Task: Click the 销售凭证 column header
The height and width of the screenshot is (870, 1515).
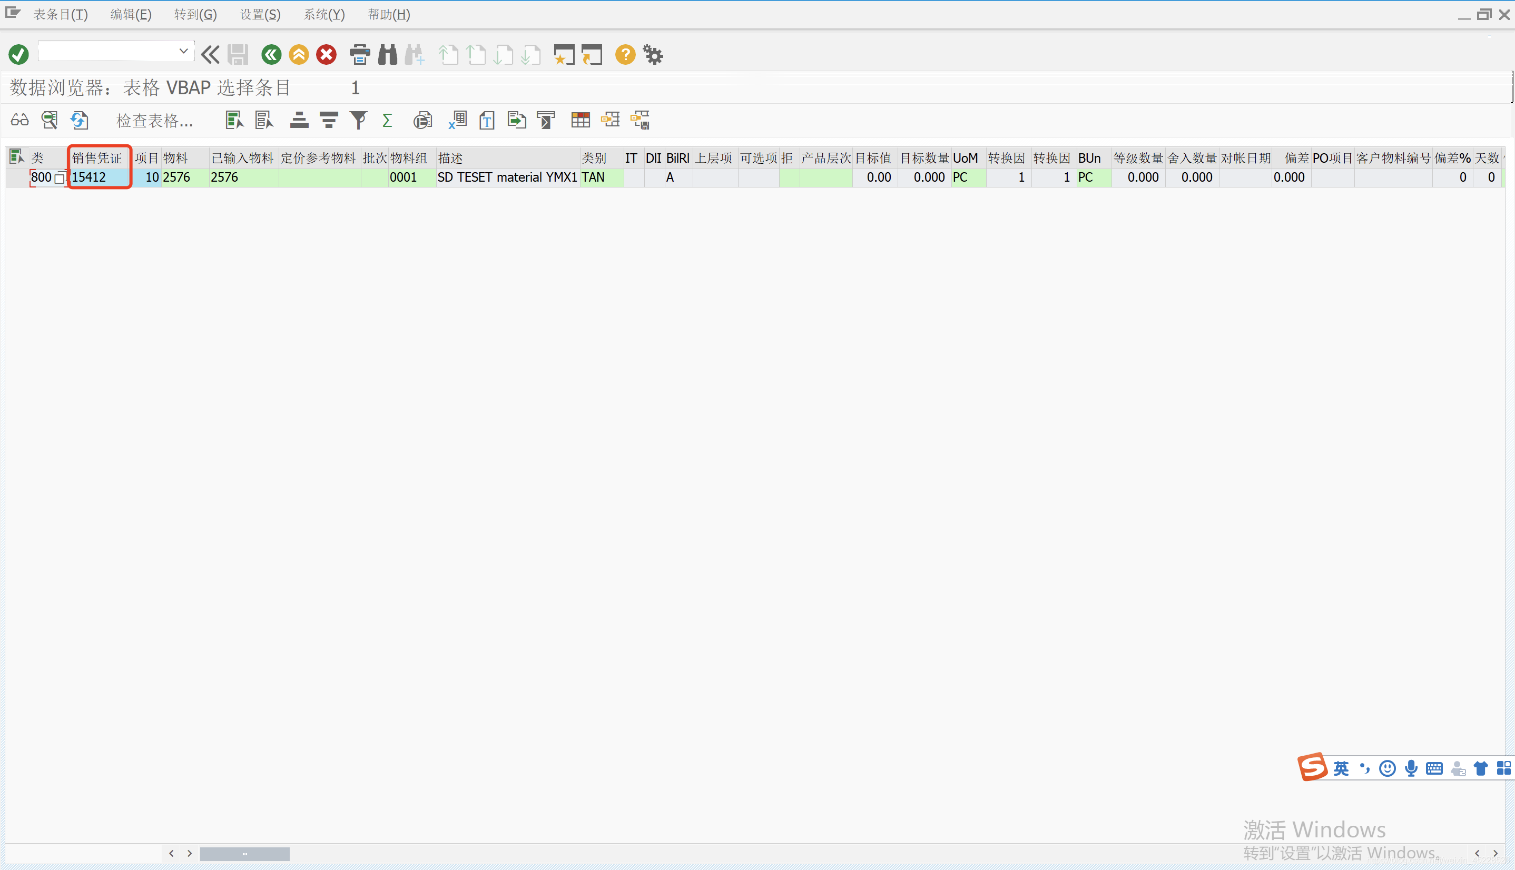Action: (97, 158)
